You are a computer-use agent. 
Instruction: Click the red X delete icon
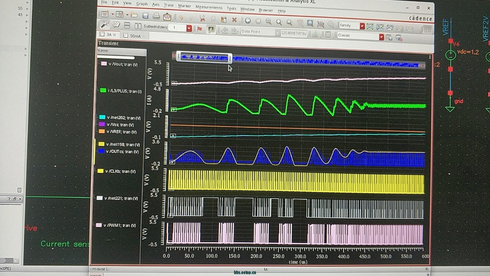tap(234, 20)
